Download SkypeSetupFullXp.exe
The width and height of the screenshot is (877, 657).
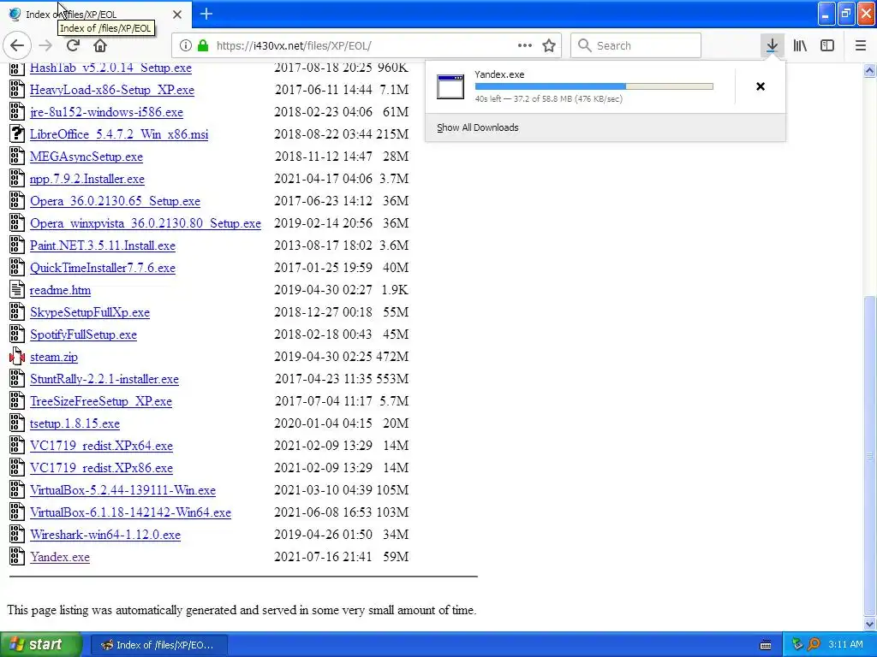89,312
